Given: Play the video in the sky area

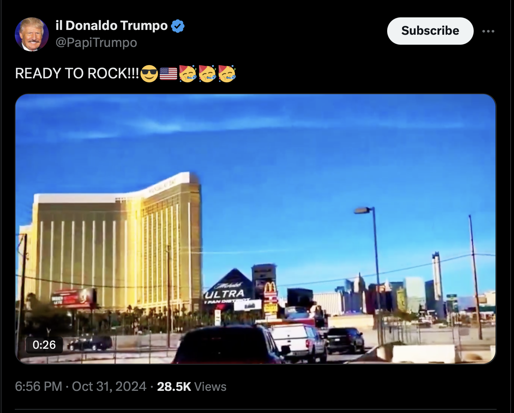Looking at the screenshot, I should pos(255,148).
